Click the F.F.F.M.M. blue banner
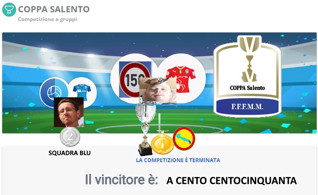Image resolution: width=318 pixels, height=195 pixels. tap(247, 106)
